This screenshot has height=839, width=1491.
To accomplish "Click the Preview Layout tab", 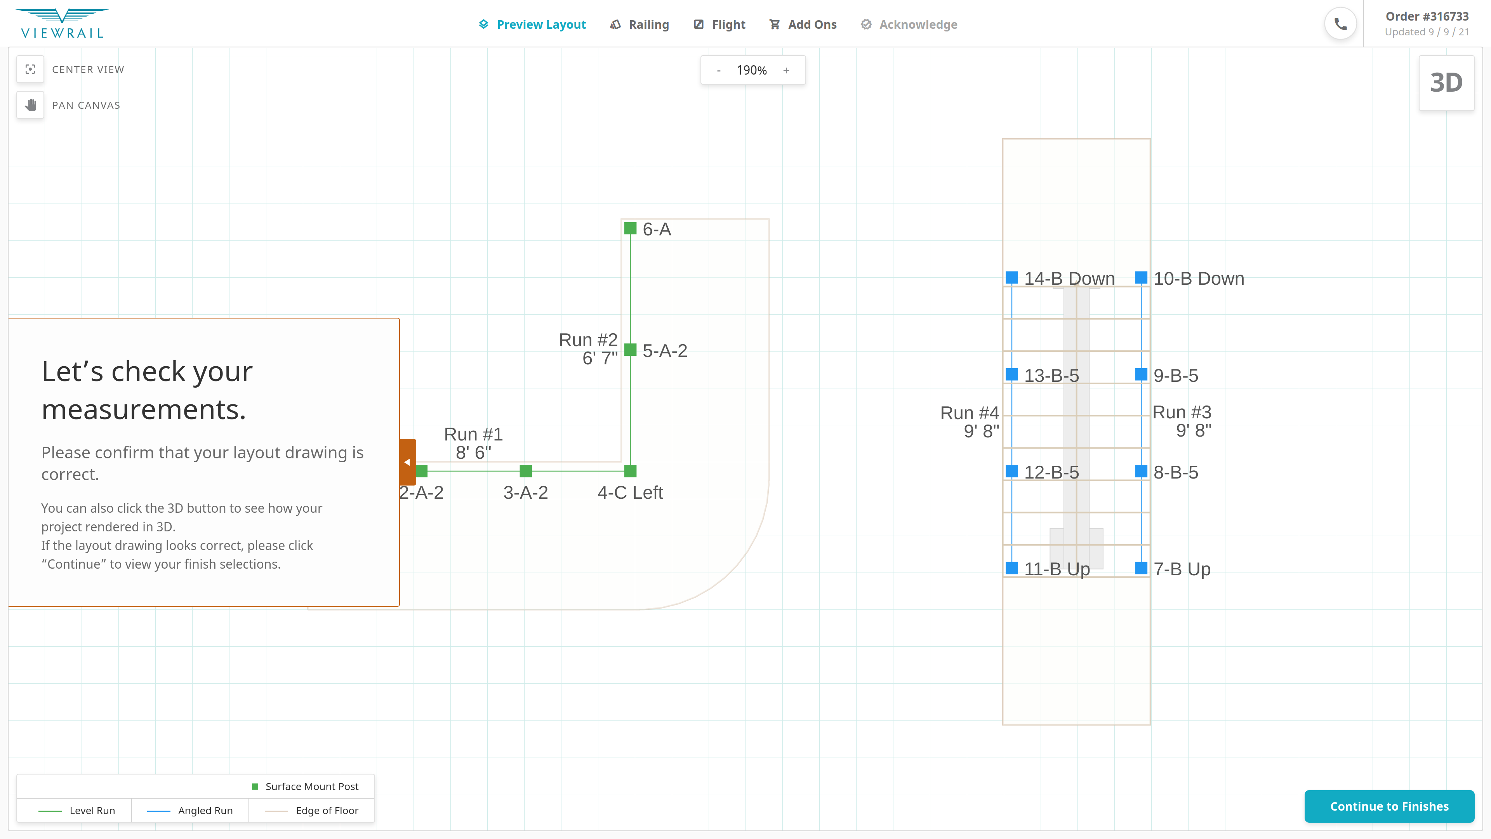I will [532, 24].
